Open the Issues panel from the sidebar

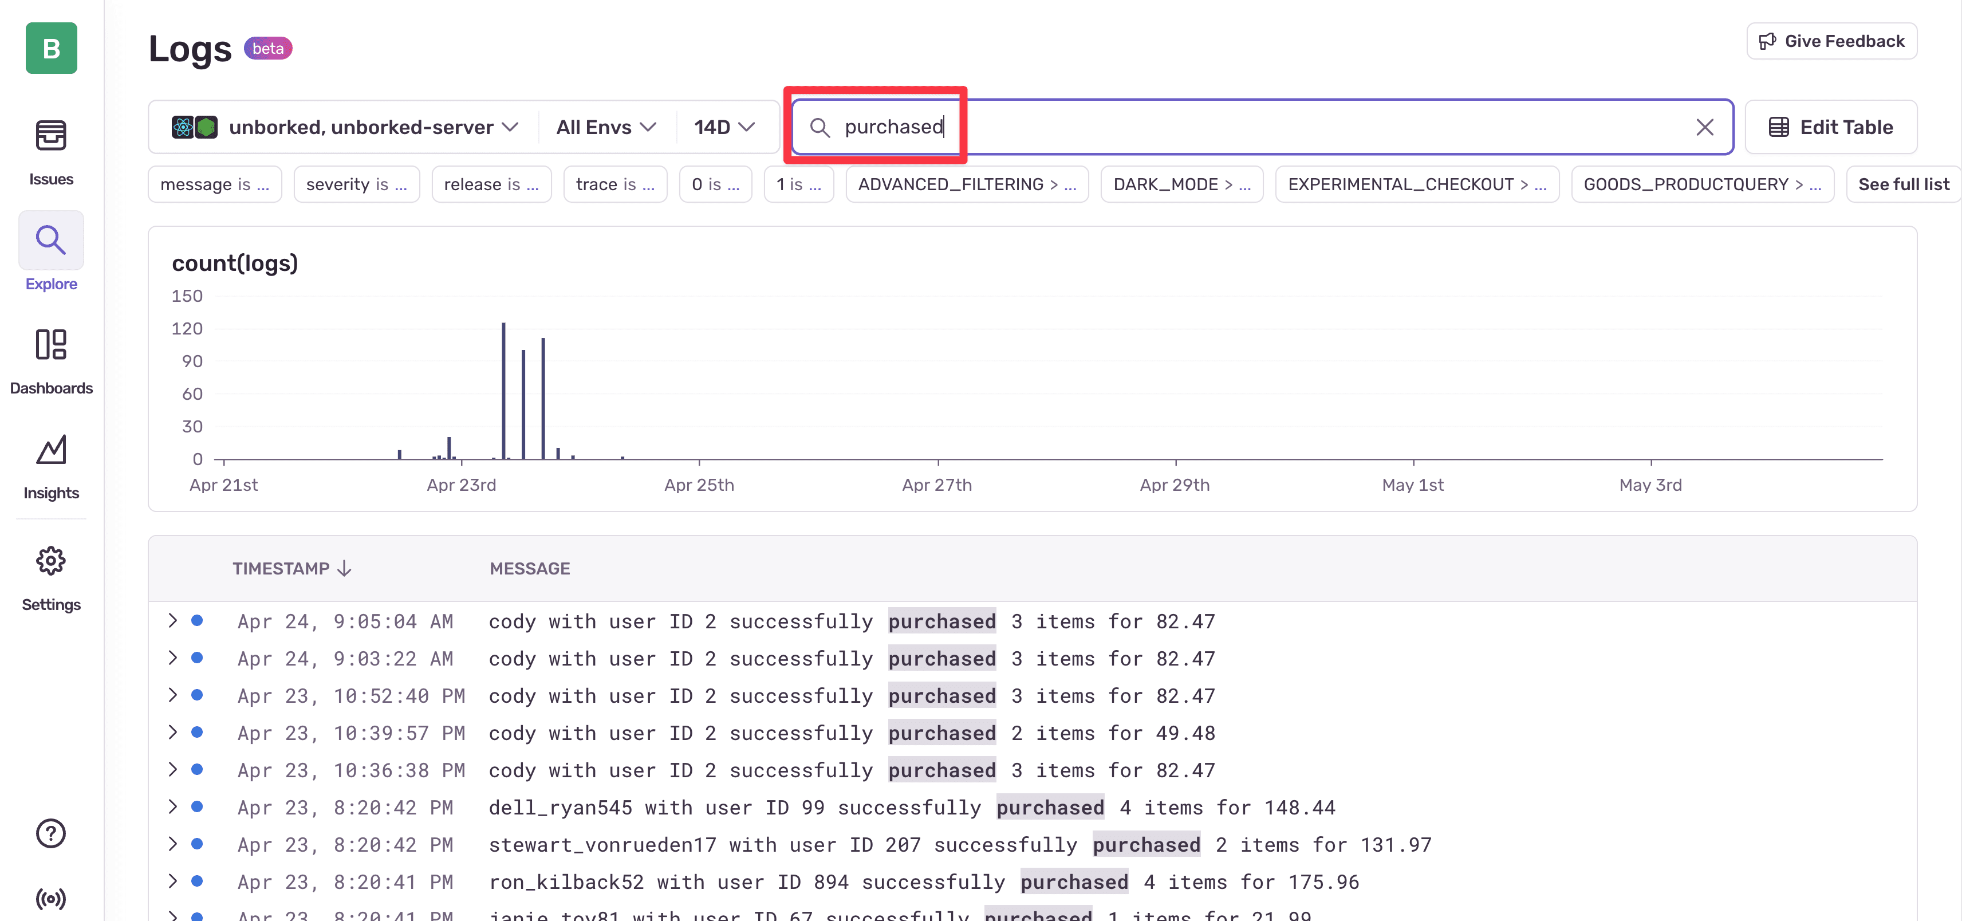50,148
